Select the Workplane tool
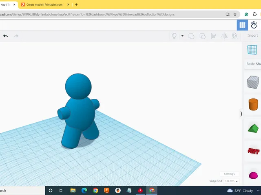 tap(252, 50)
